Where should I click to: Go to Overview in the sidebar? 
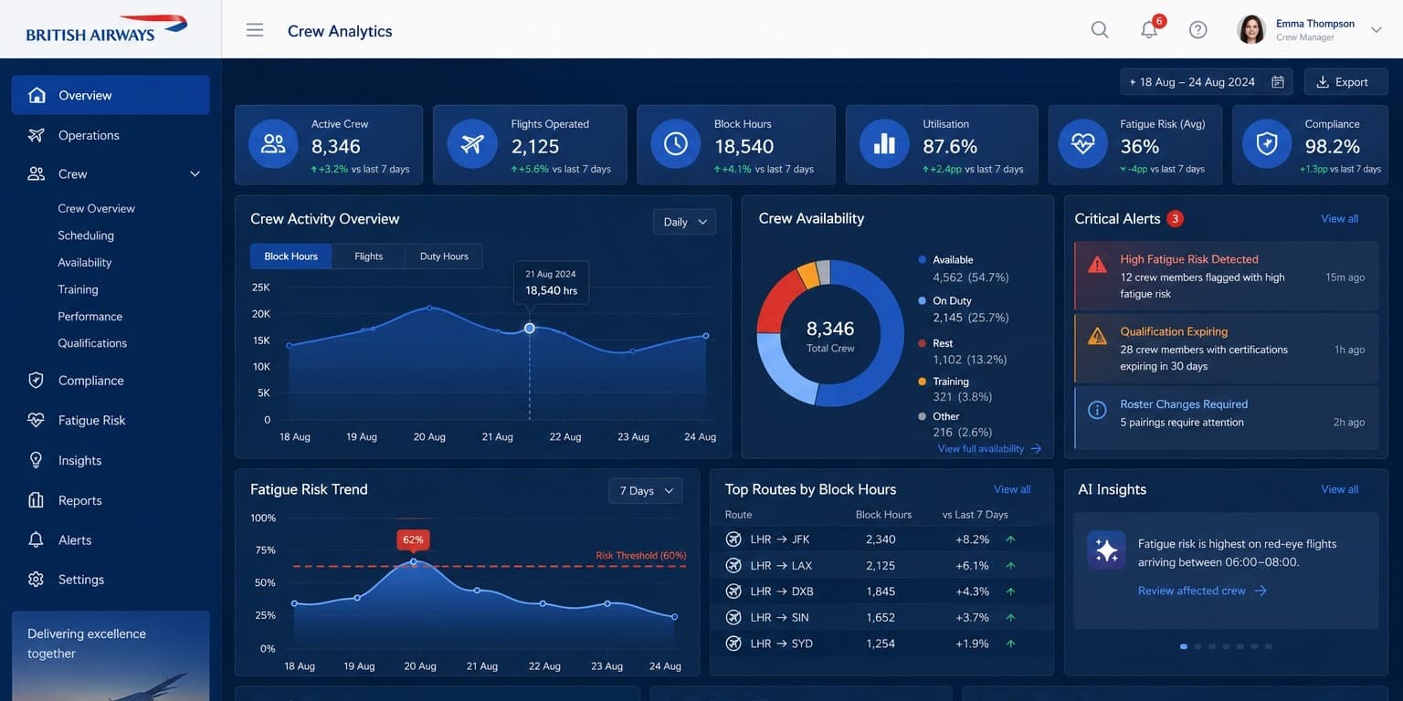(111, 95)
